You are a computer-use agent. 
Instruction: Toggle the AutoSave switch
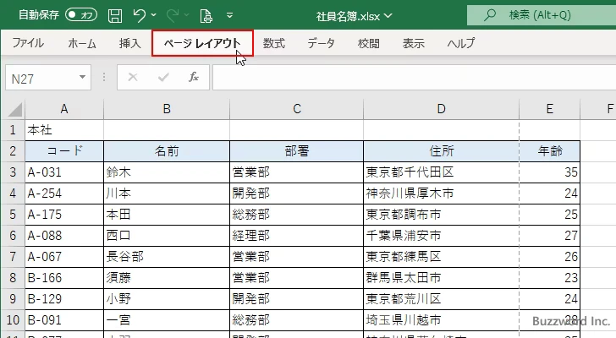coord(80,15)
